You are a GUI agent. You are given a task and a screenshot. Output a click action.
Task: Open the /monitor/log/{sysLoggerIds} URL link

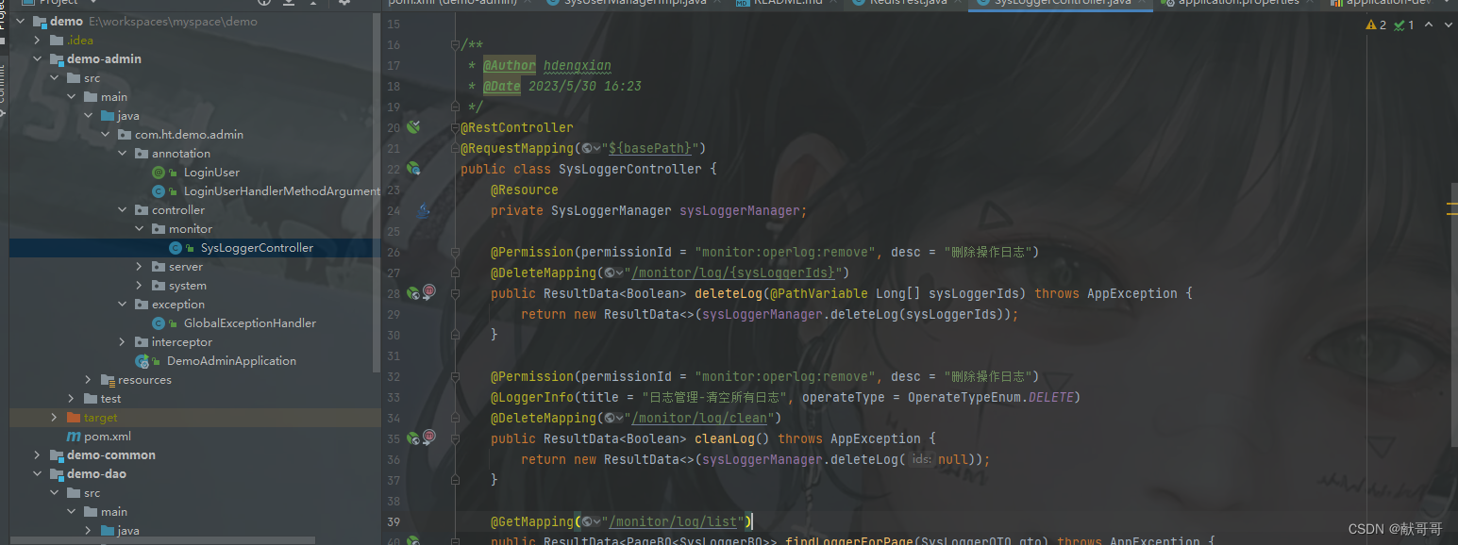pos(734,272)
